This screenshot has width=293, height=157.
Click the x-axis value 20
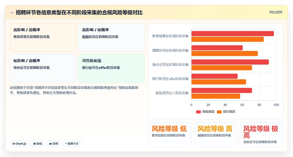(208, 105)
